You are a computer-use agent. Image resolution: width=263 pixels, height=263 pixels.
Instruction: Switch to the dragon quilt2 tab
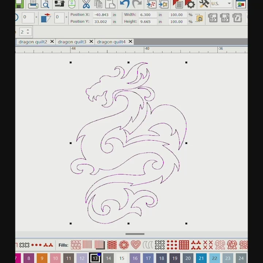pos(33,42)
